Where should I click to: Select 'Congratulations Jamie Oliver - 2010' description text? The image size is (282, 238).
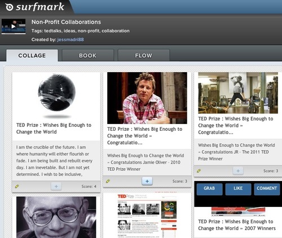click(x=146, y=162)
